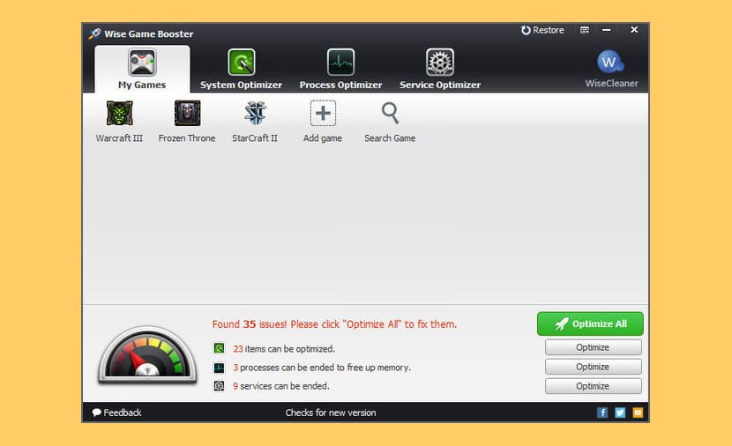Click the WiseCleaner logo icon
Screen dimensions: 732x446
[610, 62]
